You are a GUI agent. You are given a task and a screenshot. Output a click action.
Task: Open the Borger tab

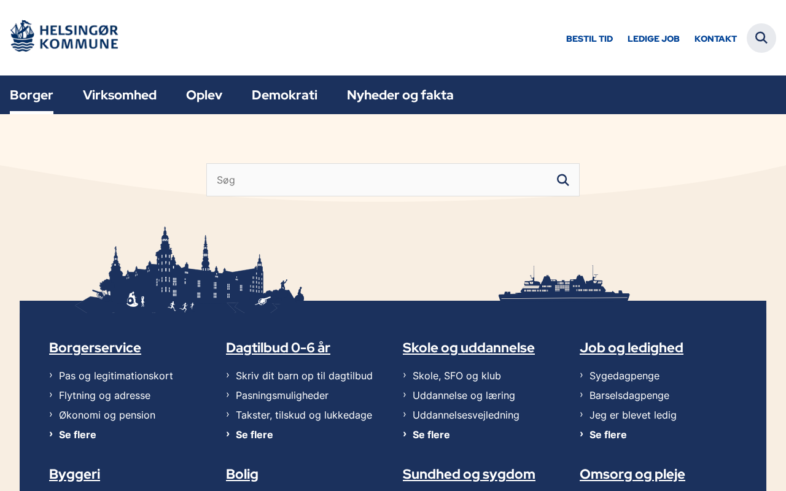coord(31,95)
